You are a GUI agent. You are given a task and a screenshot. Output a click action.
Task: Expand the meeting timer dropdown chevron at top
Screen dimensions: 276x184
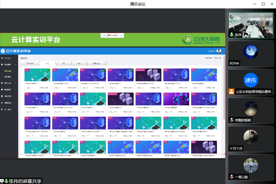click(x=121, y=35)
